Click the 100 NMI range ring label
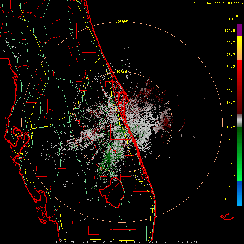This screenshot has width=244, height=244. click(x=122, y=21)
